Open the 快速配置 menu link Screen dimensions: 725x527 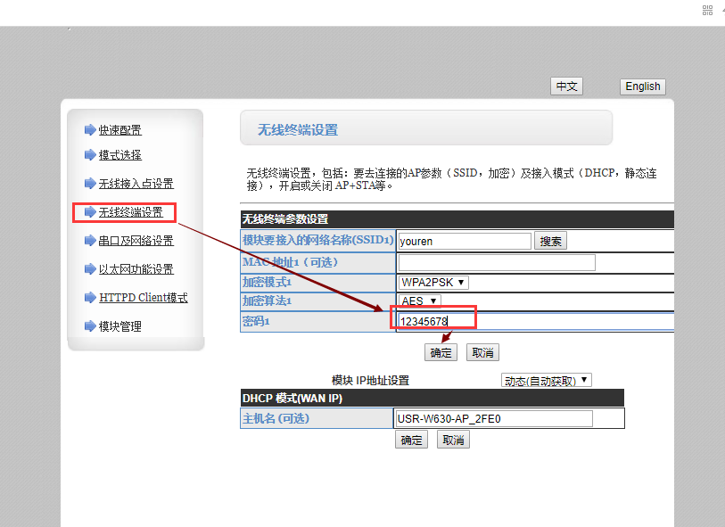click(119, 130)
